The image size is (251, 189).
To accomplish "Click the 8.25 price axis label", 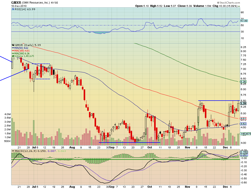I will (x=243, y=47).
